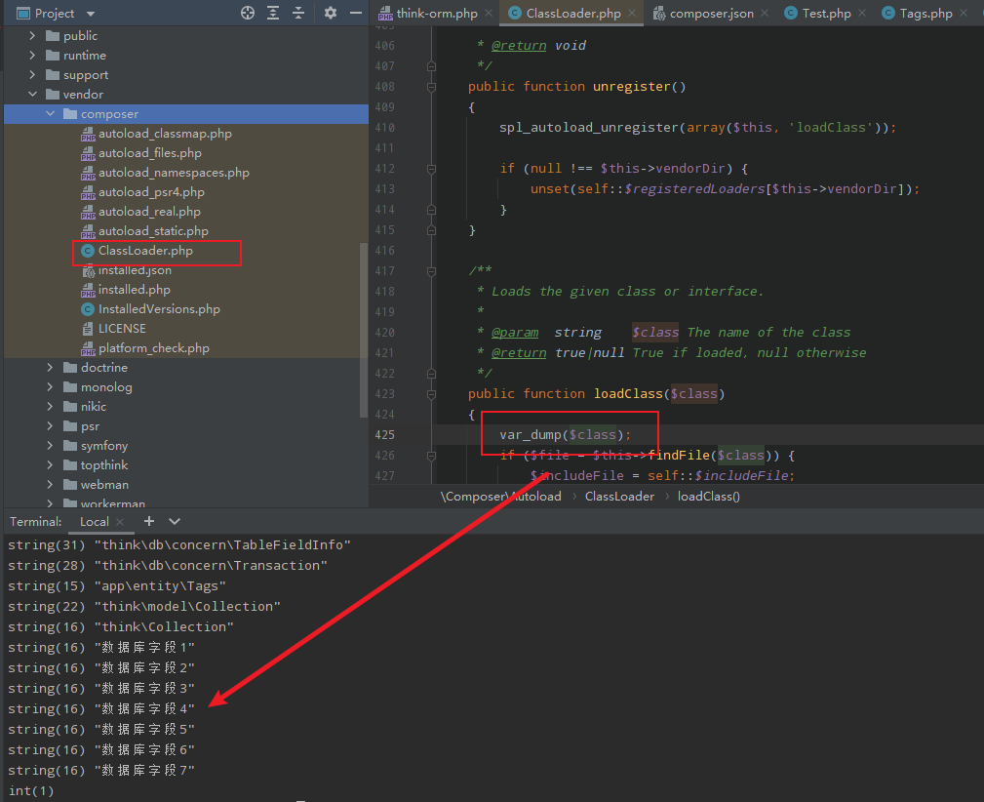This screenshot has height=802, width=984.
Task: Fold the if block at line 412
Action: [x=431, y=169]
